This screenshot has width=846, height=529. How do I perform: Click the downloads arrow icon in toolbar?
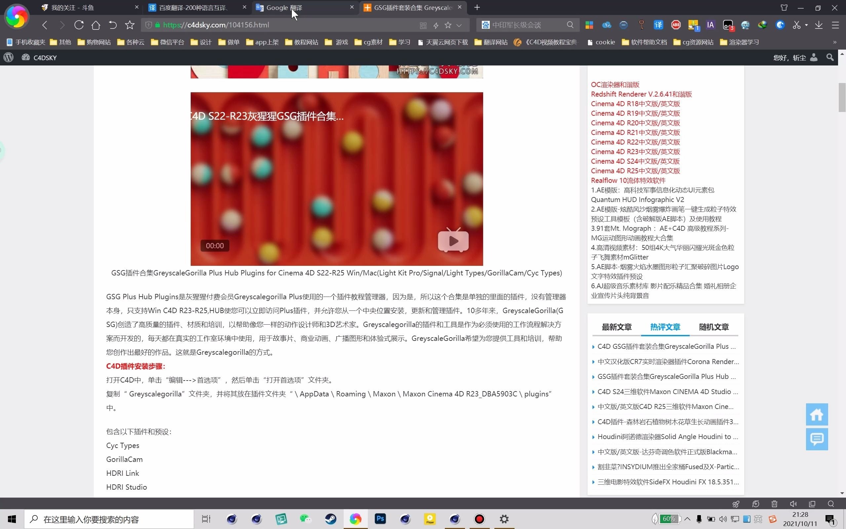pyautogui.click(x=819, y=25)
